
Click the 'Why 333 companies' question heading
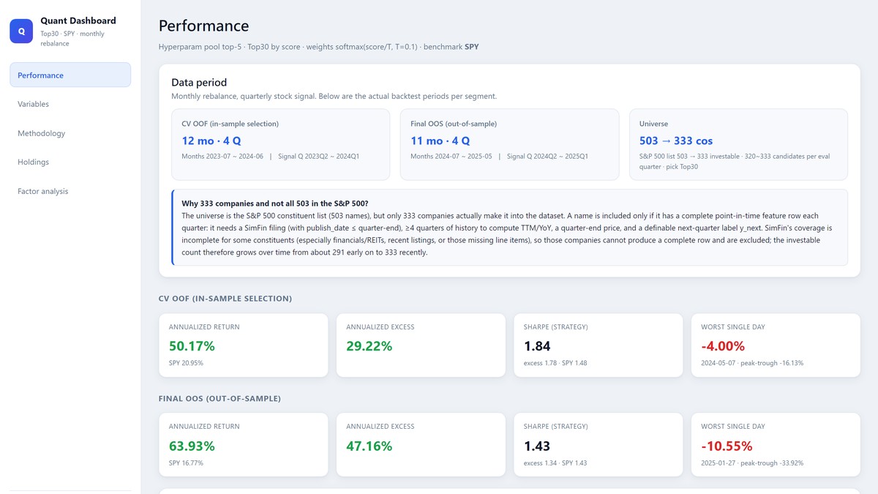pyautogui.click(x=276, y=203)
